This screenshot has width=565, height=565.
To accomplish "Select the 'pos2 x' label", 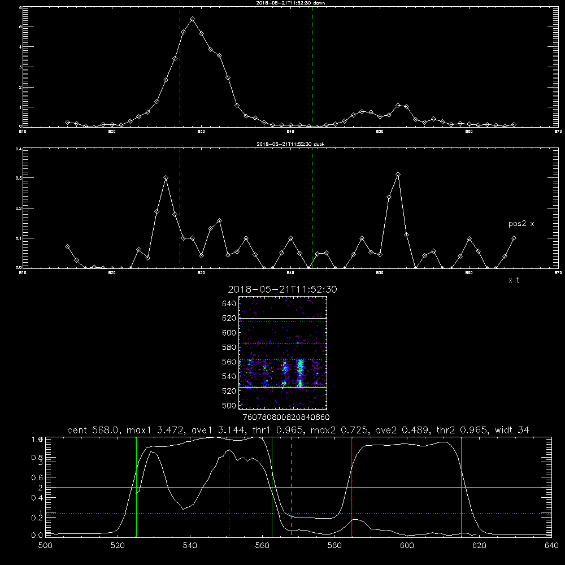I will point(521,224).
